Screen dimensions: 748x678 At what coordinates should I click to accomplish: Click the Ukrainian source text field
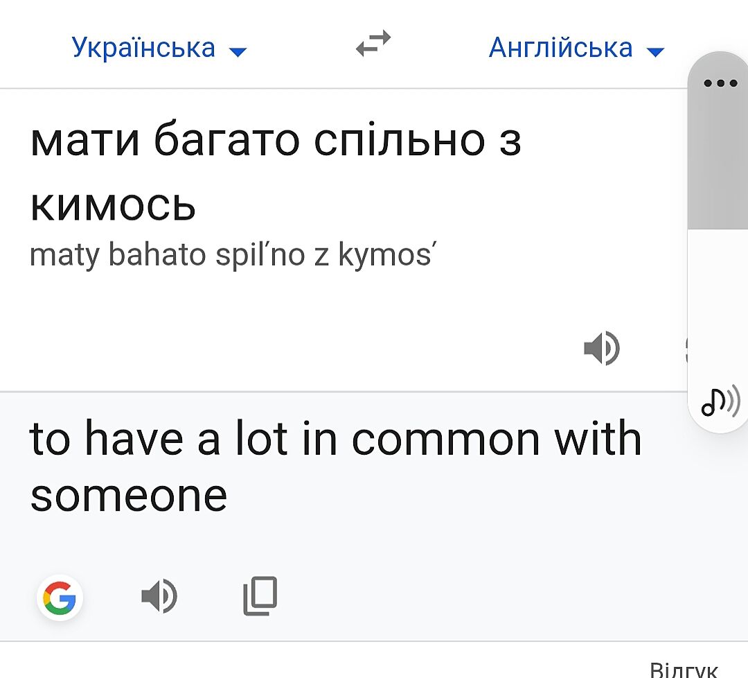pyautogui.click(x=276, y=172)
